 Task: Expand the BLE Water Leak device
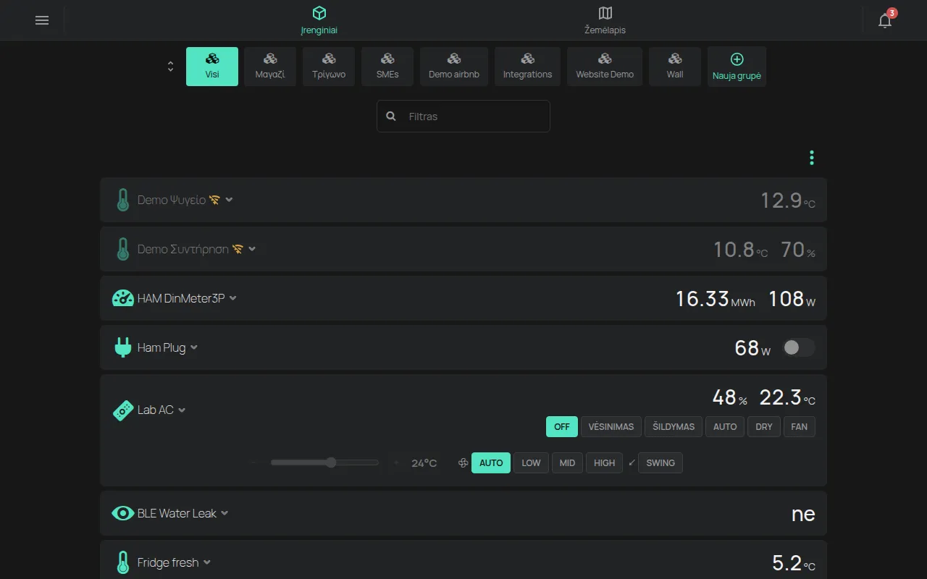coord(225,513)
